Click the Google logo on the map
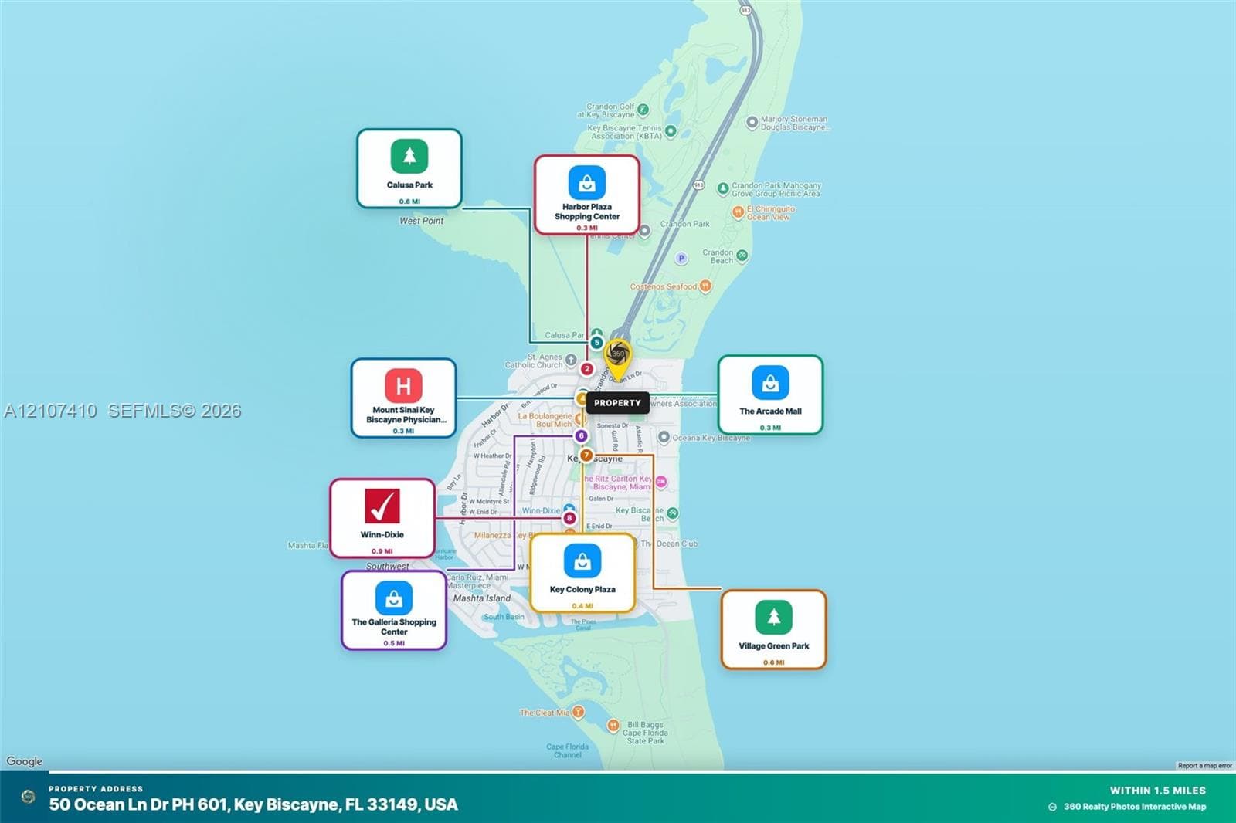 (x=25, y=761)
